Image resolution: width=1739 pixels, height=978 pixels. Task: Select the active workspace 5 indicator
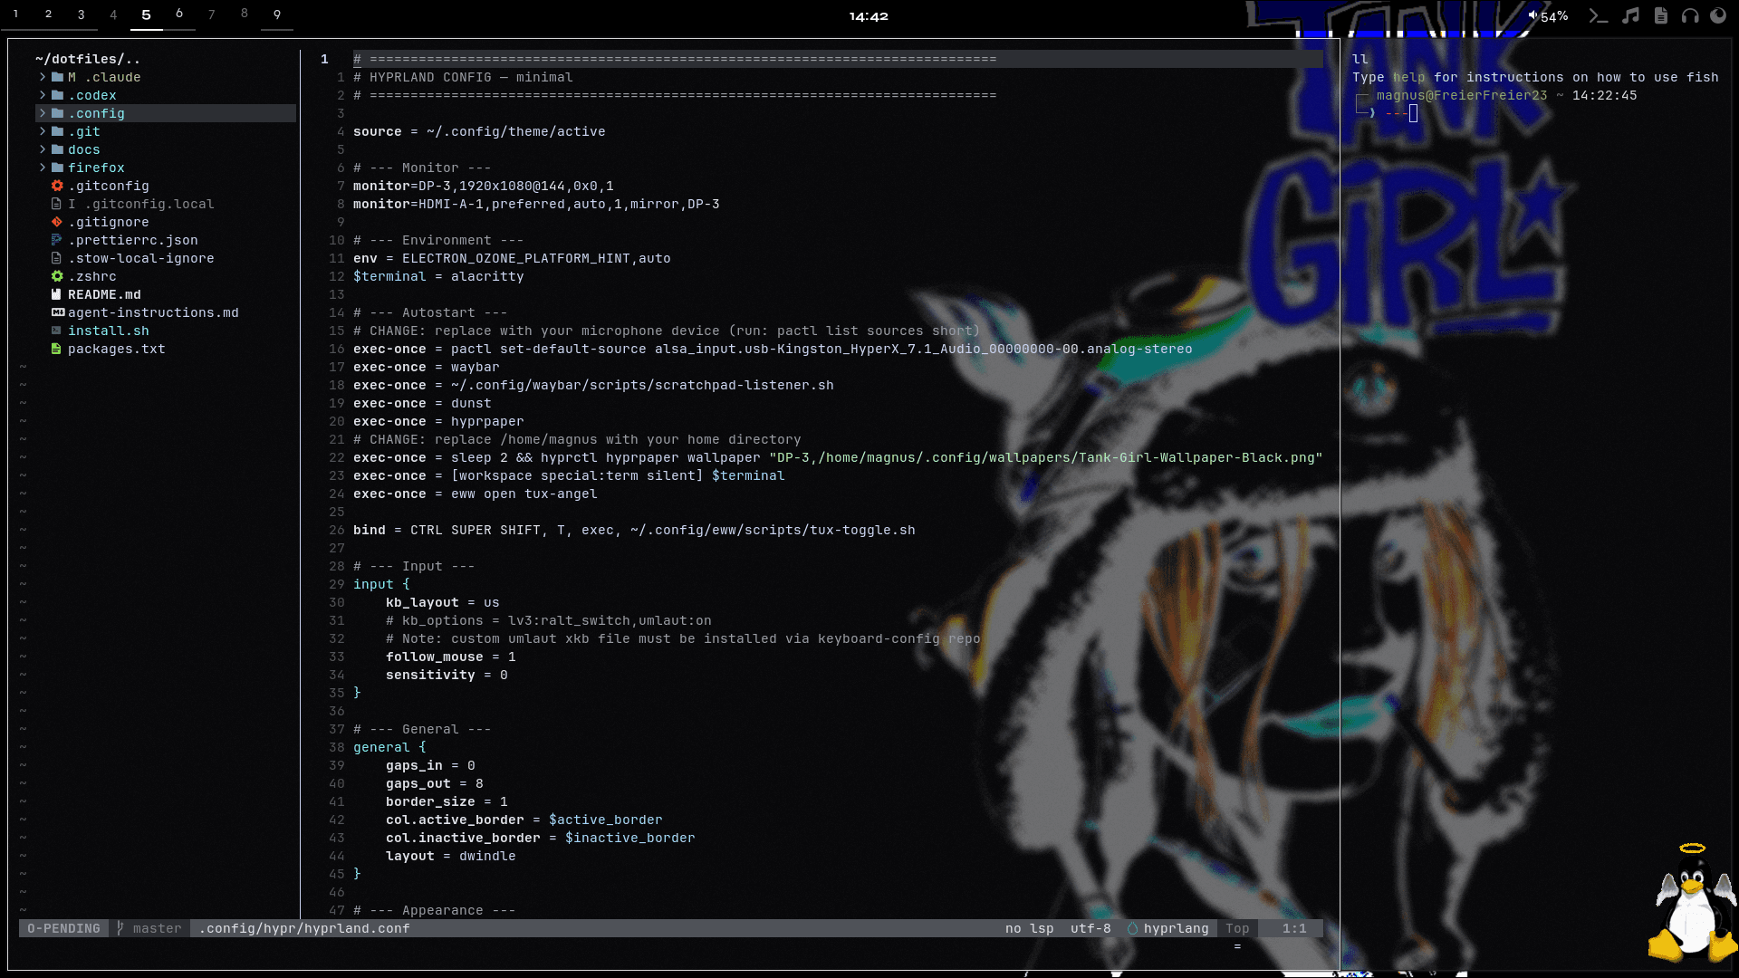146,14
